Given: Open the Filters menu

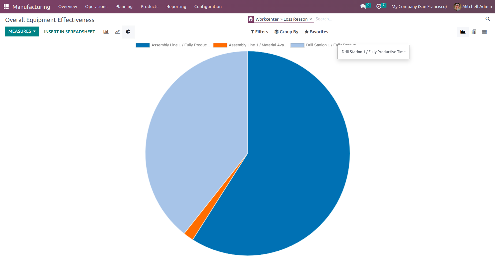Looking at the screenshot, I should (x=259, y=32).
